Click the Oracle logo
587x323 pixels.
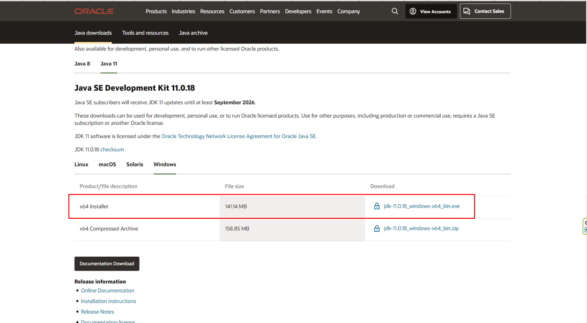[94, 11]
